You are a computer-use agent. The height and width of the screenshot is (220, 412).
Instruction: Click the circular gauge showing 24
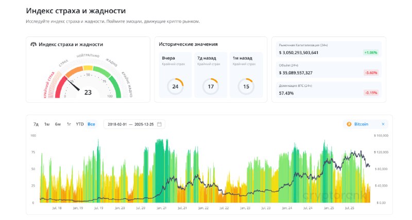[175, 86]
